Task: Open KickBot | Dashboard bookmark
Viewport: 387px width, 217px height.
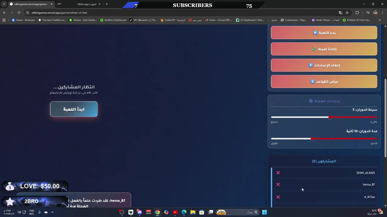Action: [113, 20]
